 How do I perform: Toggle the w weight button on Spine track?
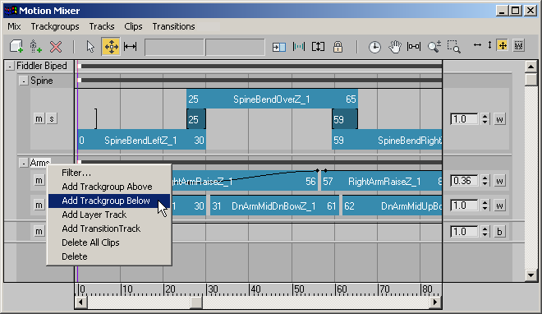tap(499, 119)
